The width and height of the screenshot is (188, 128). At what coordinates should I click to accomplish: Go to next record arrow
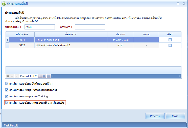pos(40,76)
